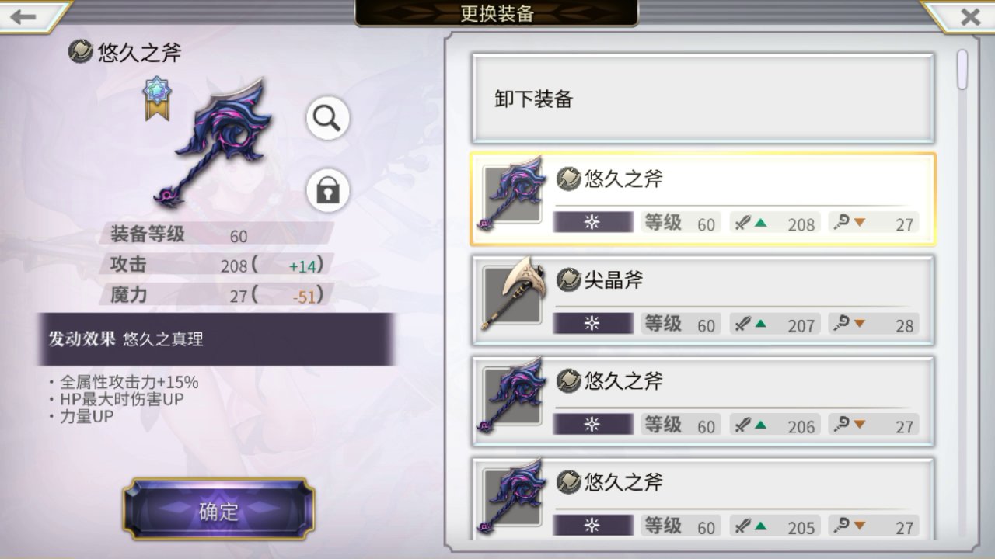Click the equipment list scrollbar handle
The width and height of the screenshot is (995, 559).
coord(962,70)
